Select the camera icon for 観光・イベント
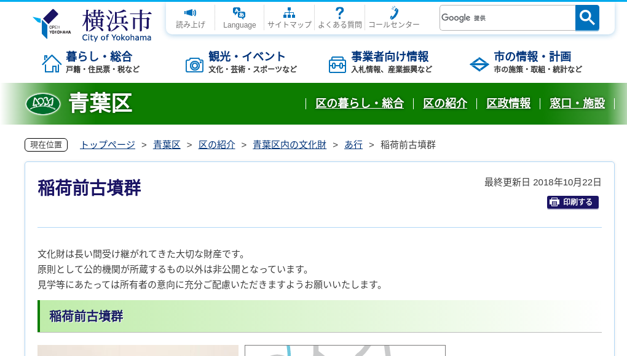Viewport: 627px width, 356px height. pyautogui.click(x=195, y=63)
